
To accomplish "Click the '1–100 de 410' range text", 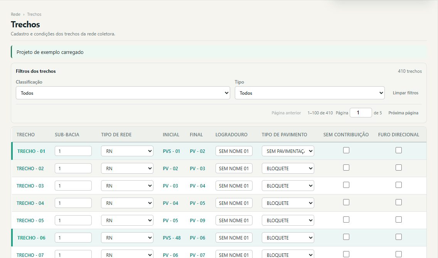I will pyautogui.click(x=320, y=113).
